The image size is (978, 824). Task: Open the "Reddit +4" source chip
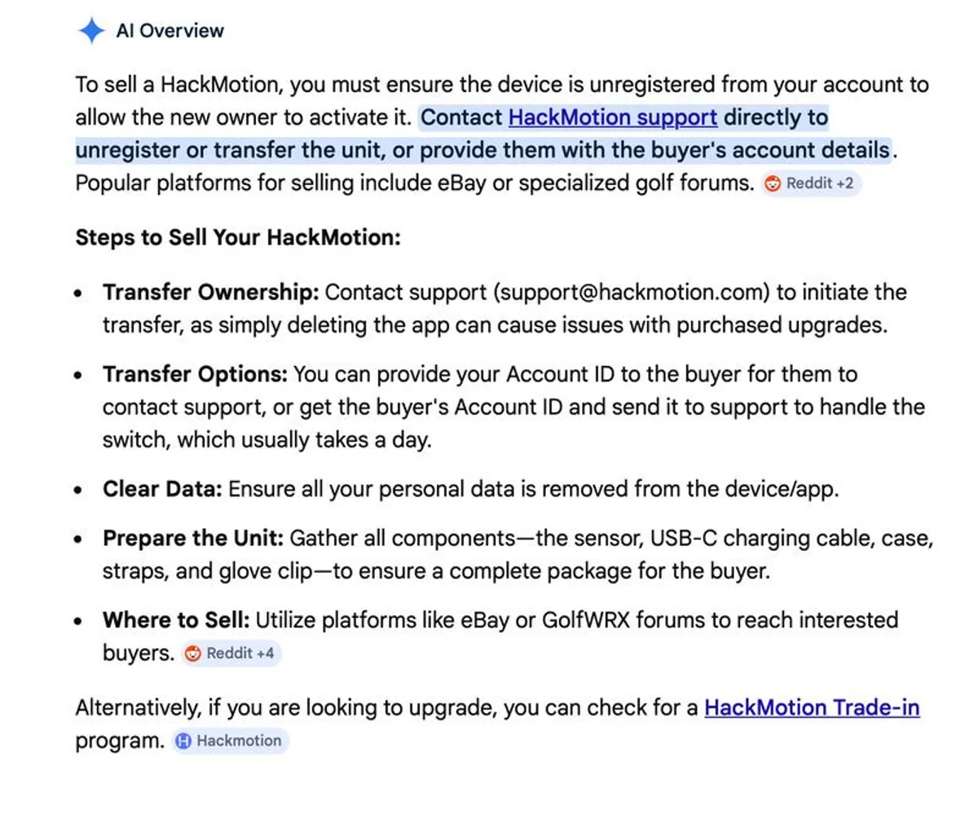click(x=231, y=654)
